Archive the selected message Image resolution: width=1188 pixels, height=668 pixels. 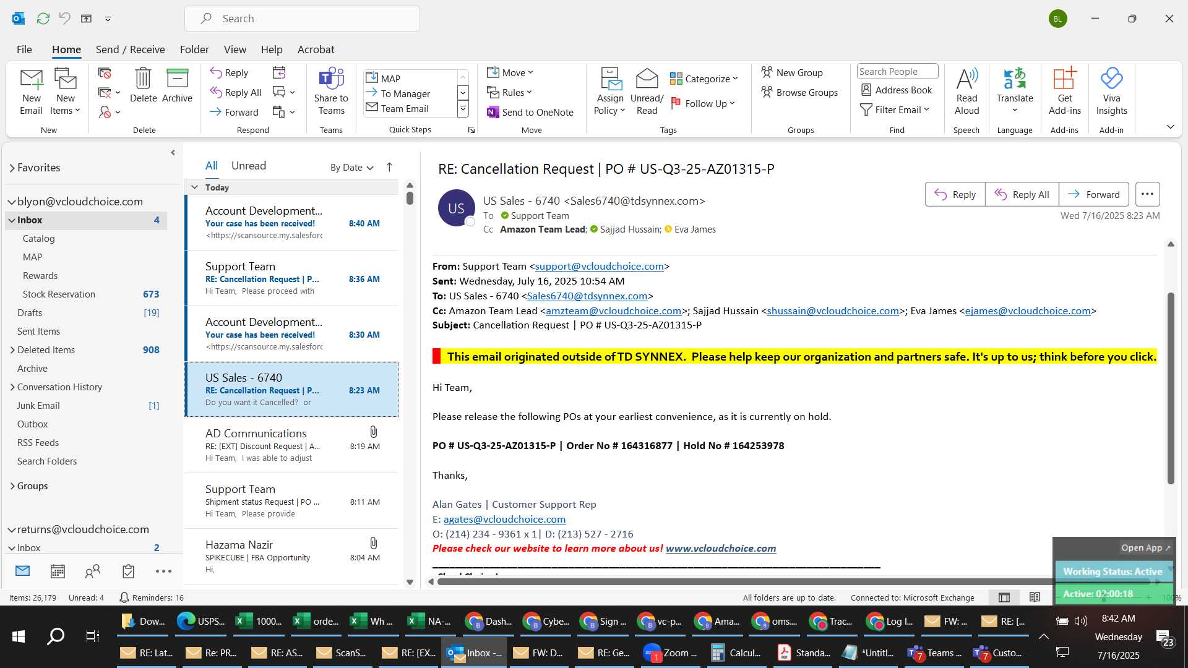(x=177, y=85)
